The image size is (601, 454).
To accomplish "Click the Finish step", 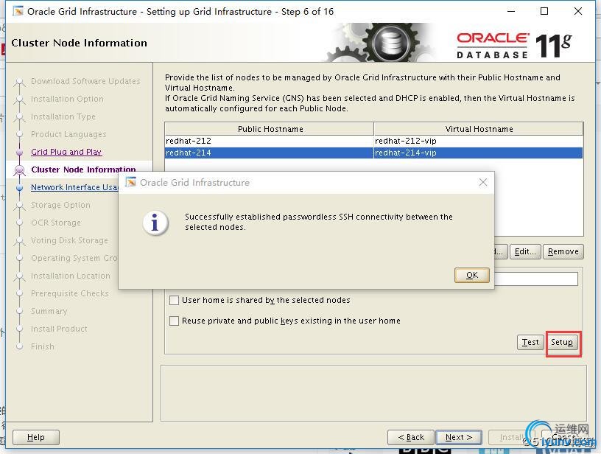I will pyautogui.click(x=43, y=346).
